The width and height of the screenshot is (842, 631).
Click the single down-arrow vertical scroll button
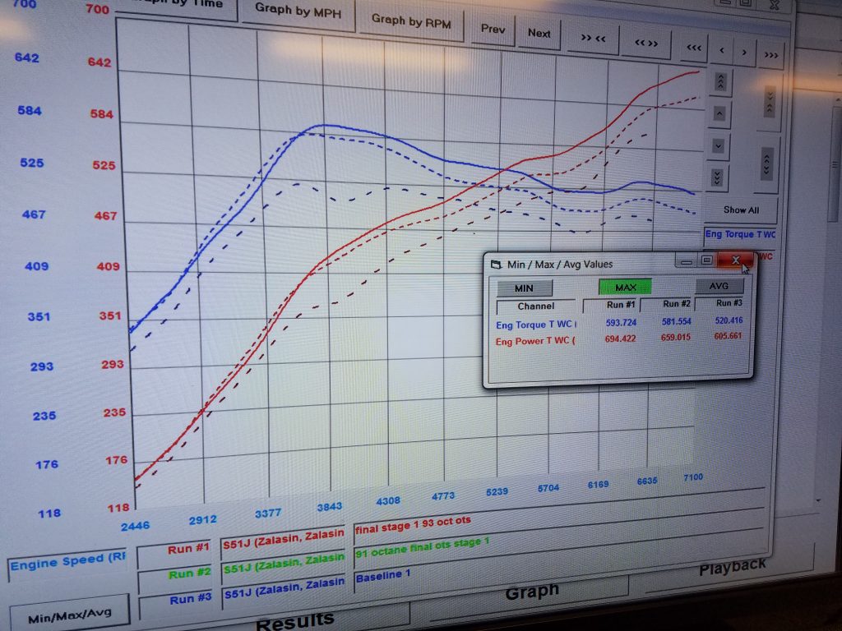coord(719,145)
